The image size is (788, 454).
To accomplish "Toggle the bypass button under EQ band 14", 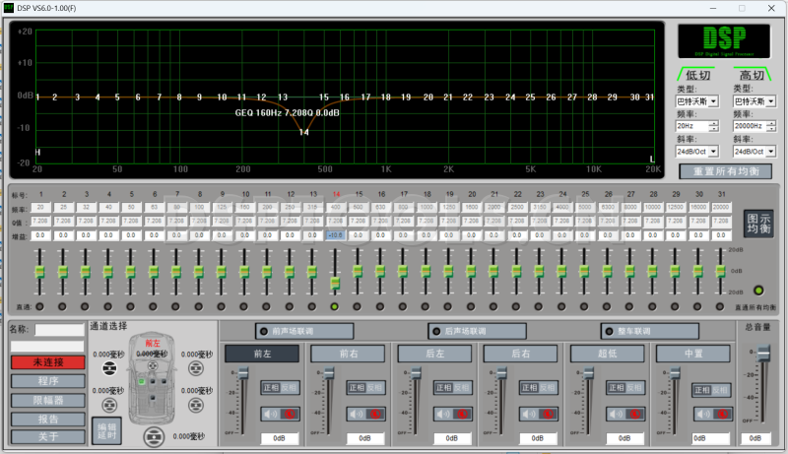I will tap(335, 306).
